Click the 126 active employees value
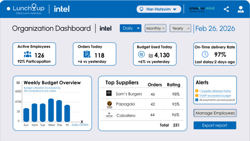Image resolution: width=250 pixels, height=141 pixels. [x=39, y=55]
